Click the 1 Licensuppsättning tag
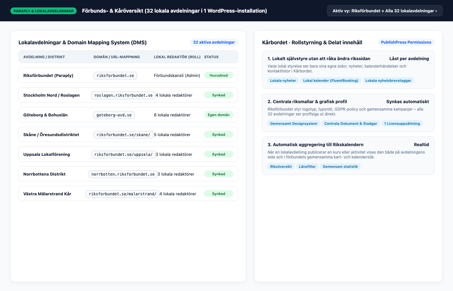This screenshot has width=453, height=291. tap(402, 124)
